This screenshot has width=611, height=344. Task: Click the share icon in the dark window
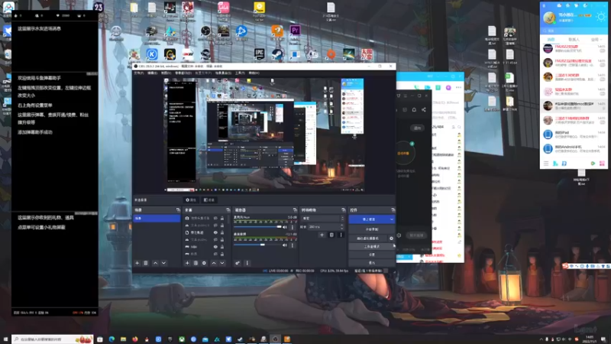424,109
